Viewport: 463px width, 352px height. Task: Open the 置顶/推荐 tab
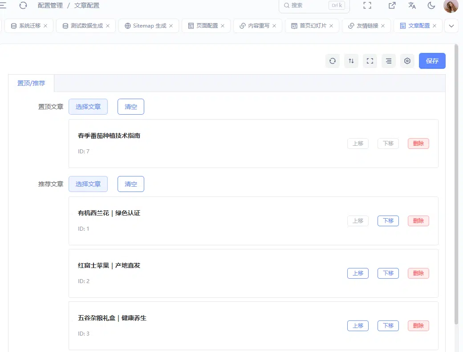tap(31, 83)
